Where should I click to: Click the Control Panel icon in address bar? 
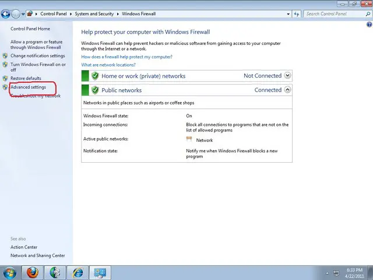pos(30,14)
